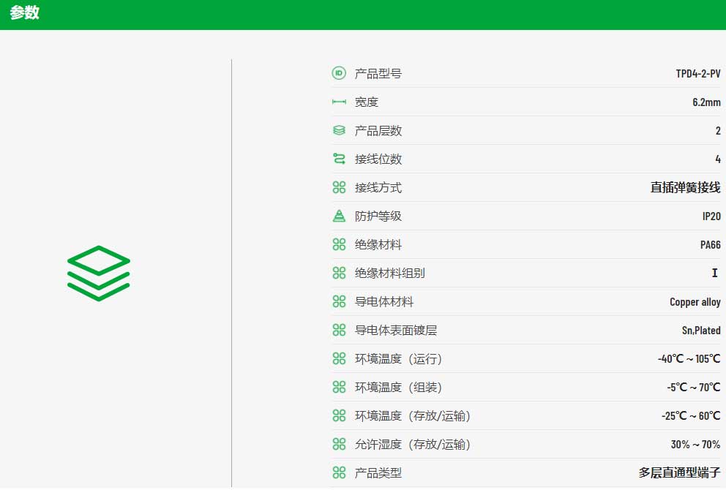Click the icon beside 绝缘材料组别
726x490 pixels.
point(339,273)
